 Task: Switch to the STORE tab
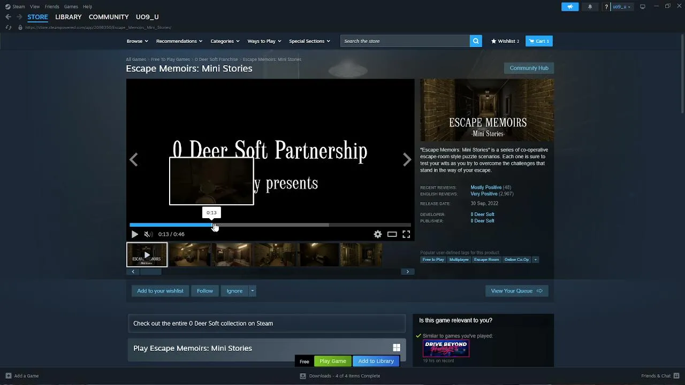(x=37, y=17)
